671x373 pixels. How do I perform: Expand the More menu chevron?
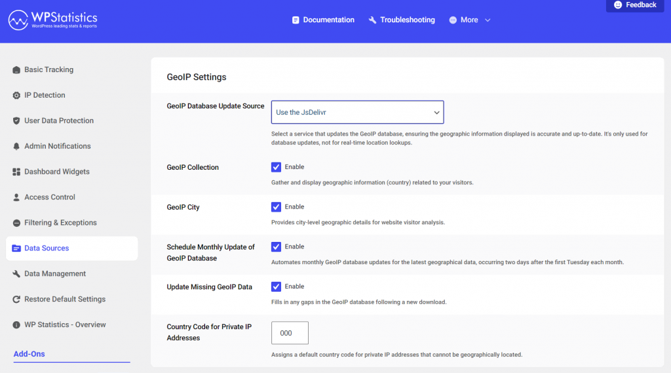pos(488,20)
